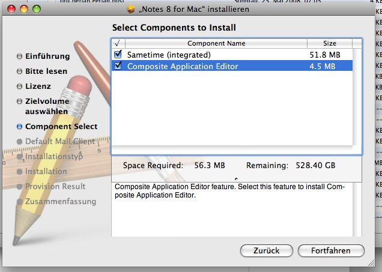Click the Default Mail Client step
The width and height of the screenshot is (382, 272).
point(60,141)
